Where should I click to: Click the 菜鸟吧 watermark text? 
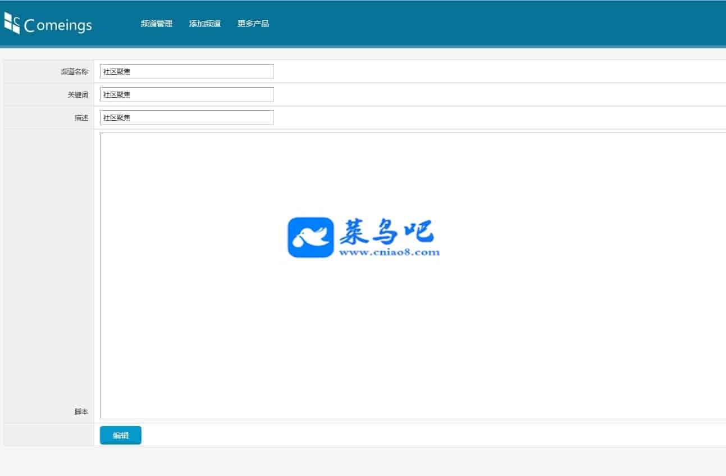tap(386, 232)
